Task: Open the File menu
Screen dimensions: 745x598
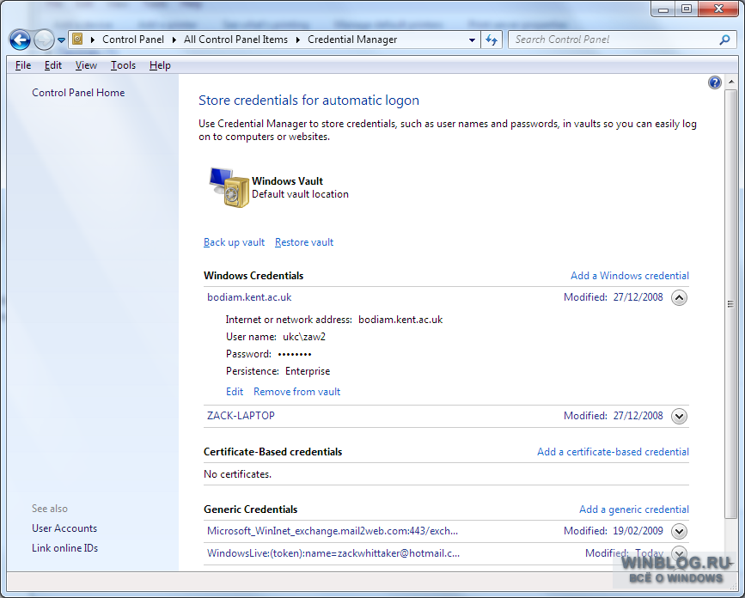Action: click(x=23, y=65)
